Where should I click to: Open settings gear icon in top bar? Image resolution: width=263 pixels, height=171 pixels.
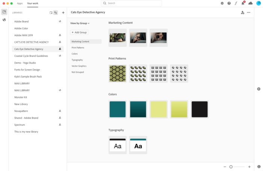coord(222,3)
